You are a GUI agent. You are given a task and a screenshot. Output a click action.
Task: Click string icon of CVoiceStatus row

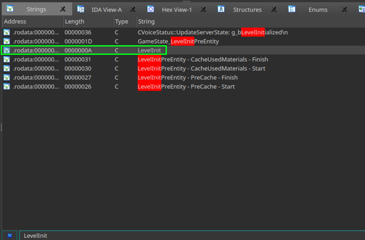click(7, 33)
